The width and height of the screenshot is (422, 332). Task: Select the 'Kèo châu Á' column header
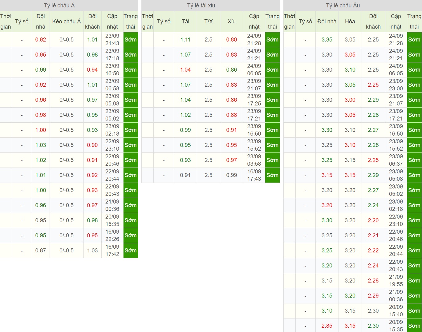pyautogui.click(x=67, y=22)
